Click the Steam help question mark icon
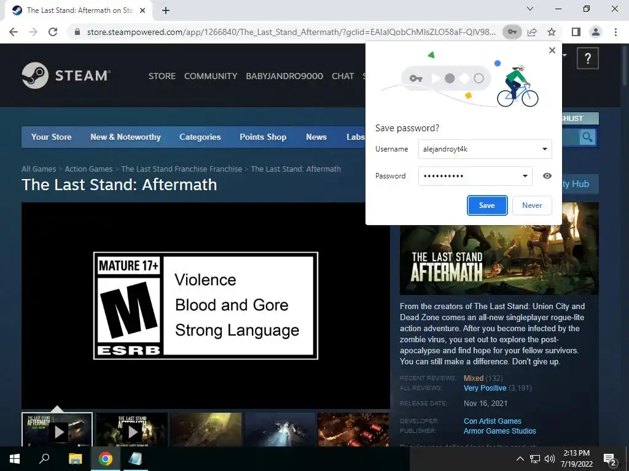The height and width of the screenshot is (471, 629). pyautogui.click(x=588, y=58)
